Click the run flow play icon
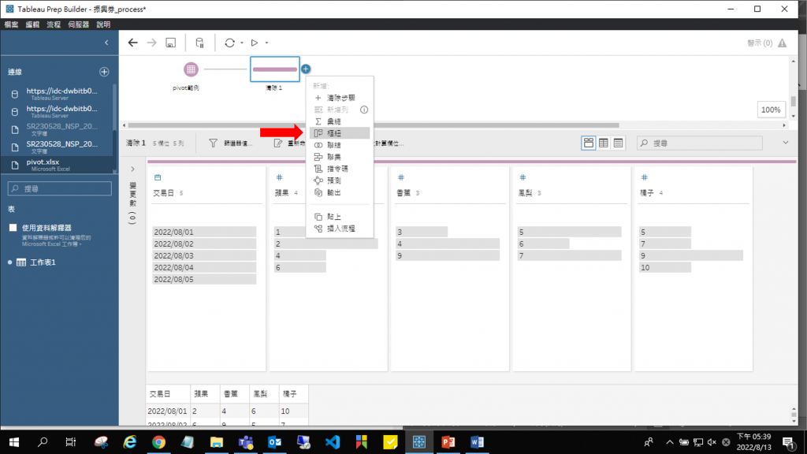807x454 pixels. pos(255,43)
